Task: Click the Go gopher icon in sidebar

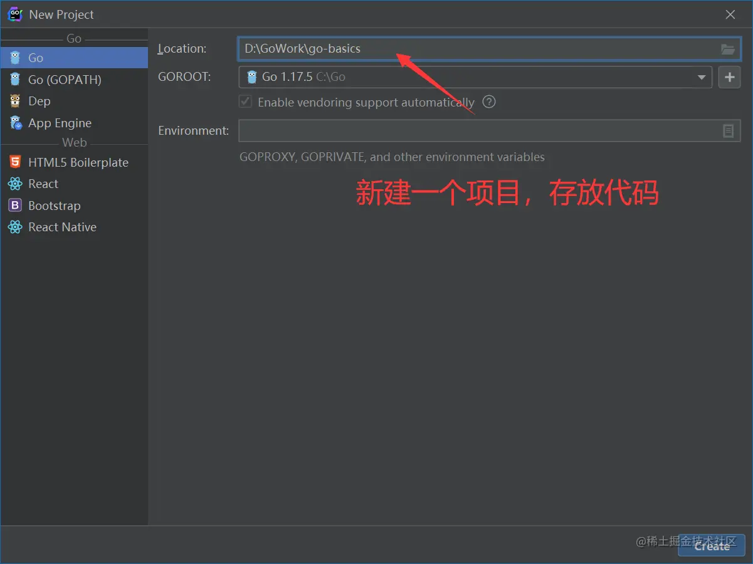Action: 15,58
